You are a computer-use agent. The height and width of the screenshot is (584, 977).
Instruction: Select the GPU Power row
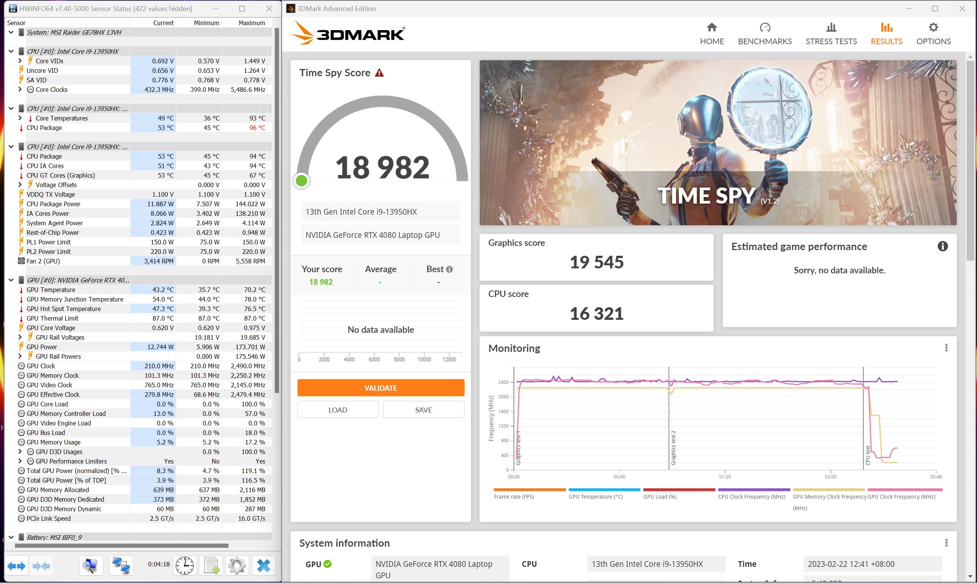click(x=138, y=347)
